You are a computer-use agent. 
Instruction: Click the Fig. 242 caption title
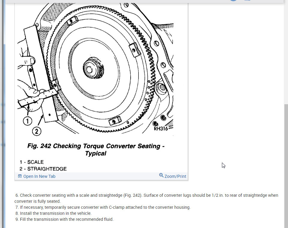[x=96, y=150]
